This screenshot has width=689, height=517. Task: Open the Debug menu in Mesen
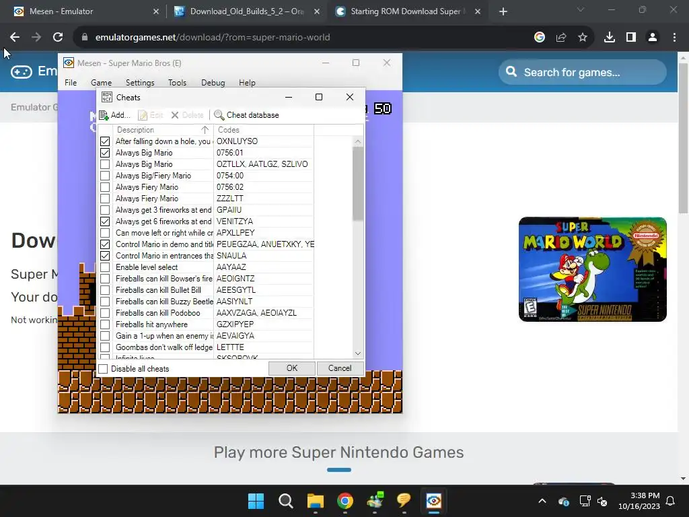[213, 83]
